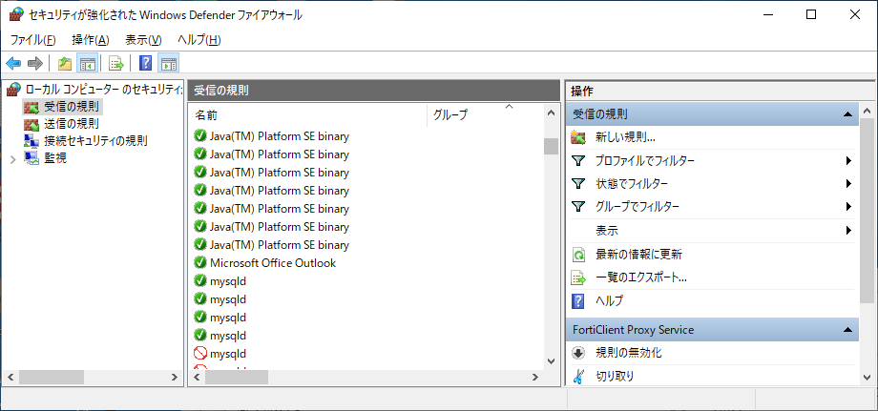Click the export list toolbar icon
Image resolution: width=878 pixels, height=411 pixels.
116,63
